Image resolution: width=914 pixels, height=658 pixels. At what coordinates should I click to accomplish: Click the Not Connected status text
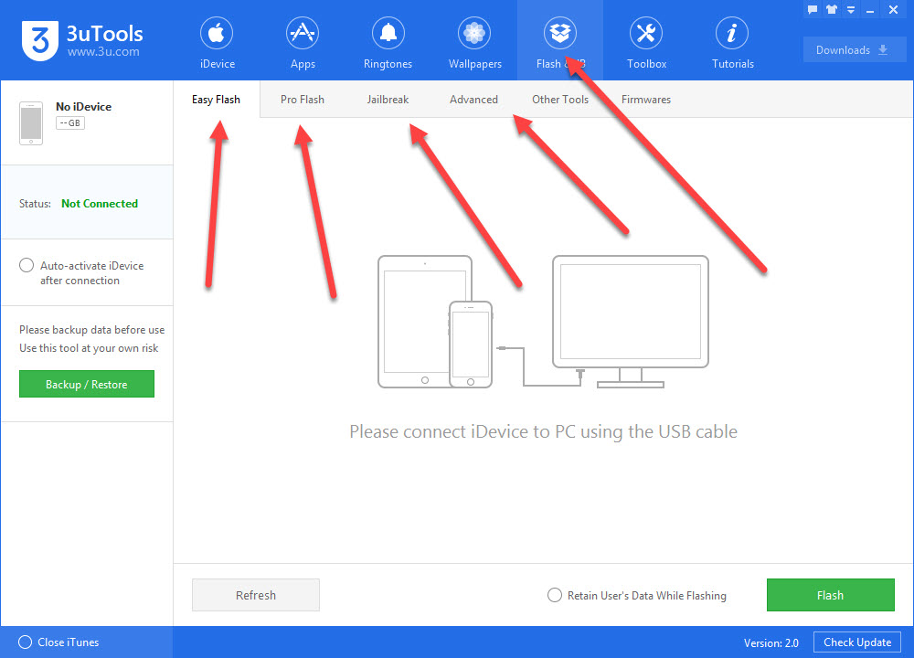pyautogui.click(x=100, y=204)
